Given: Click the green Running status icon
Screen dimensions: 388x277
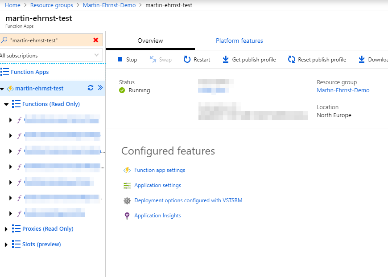Looking at the screenshot, I should (x=122, y=90).
